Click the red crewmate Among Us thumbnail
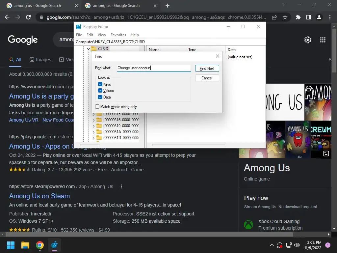The width and height of the screenshot is (337, 253). tap(298, 140)
